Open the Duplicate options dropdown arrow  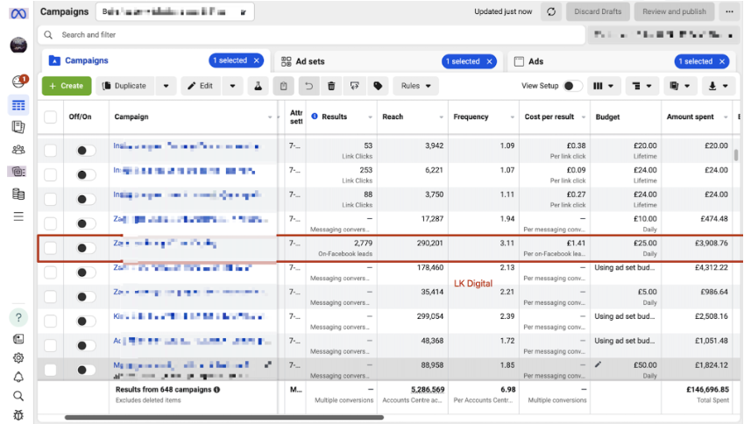coord(167,86)
